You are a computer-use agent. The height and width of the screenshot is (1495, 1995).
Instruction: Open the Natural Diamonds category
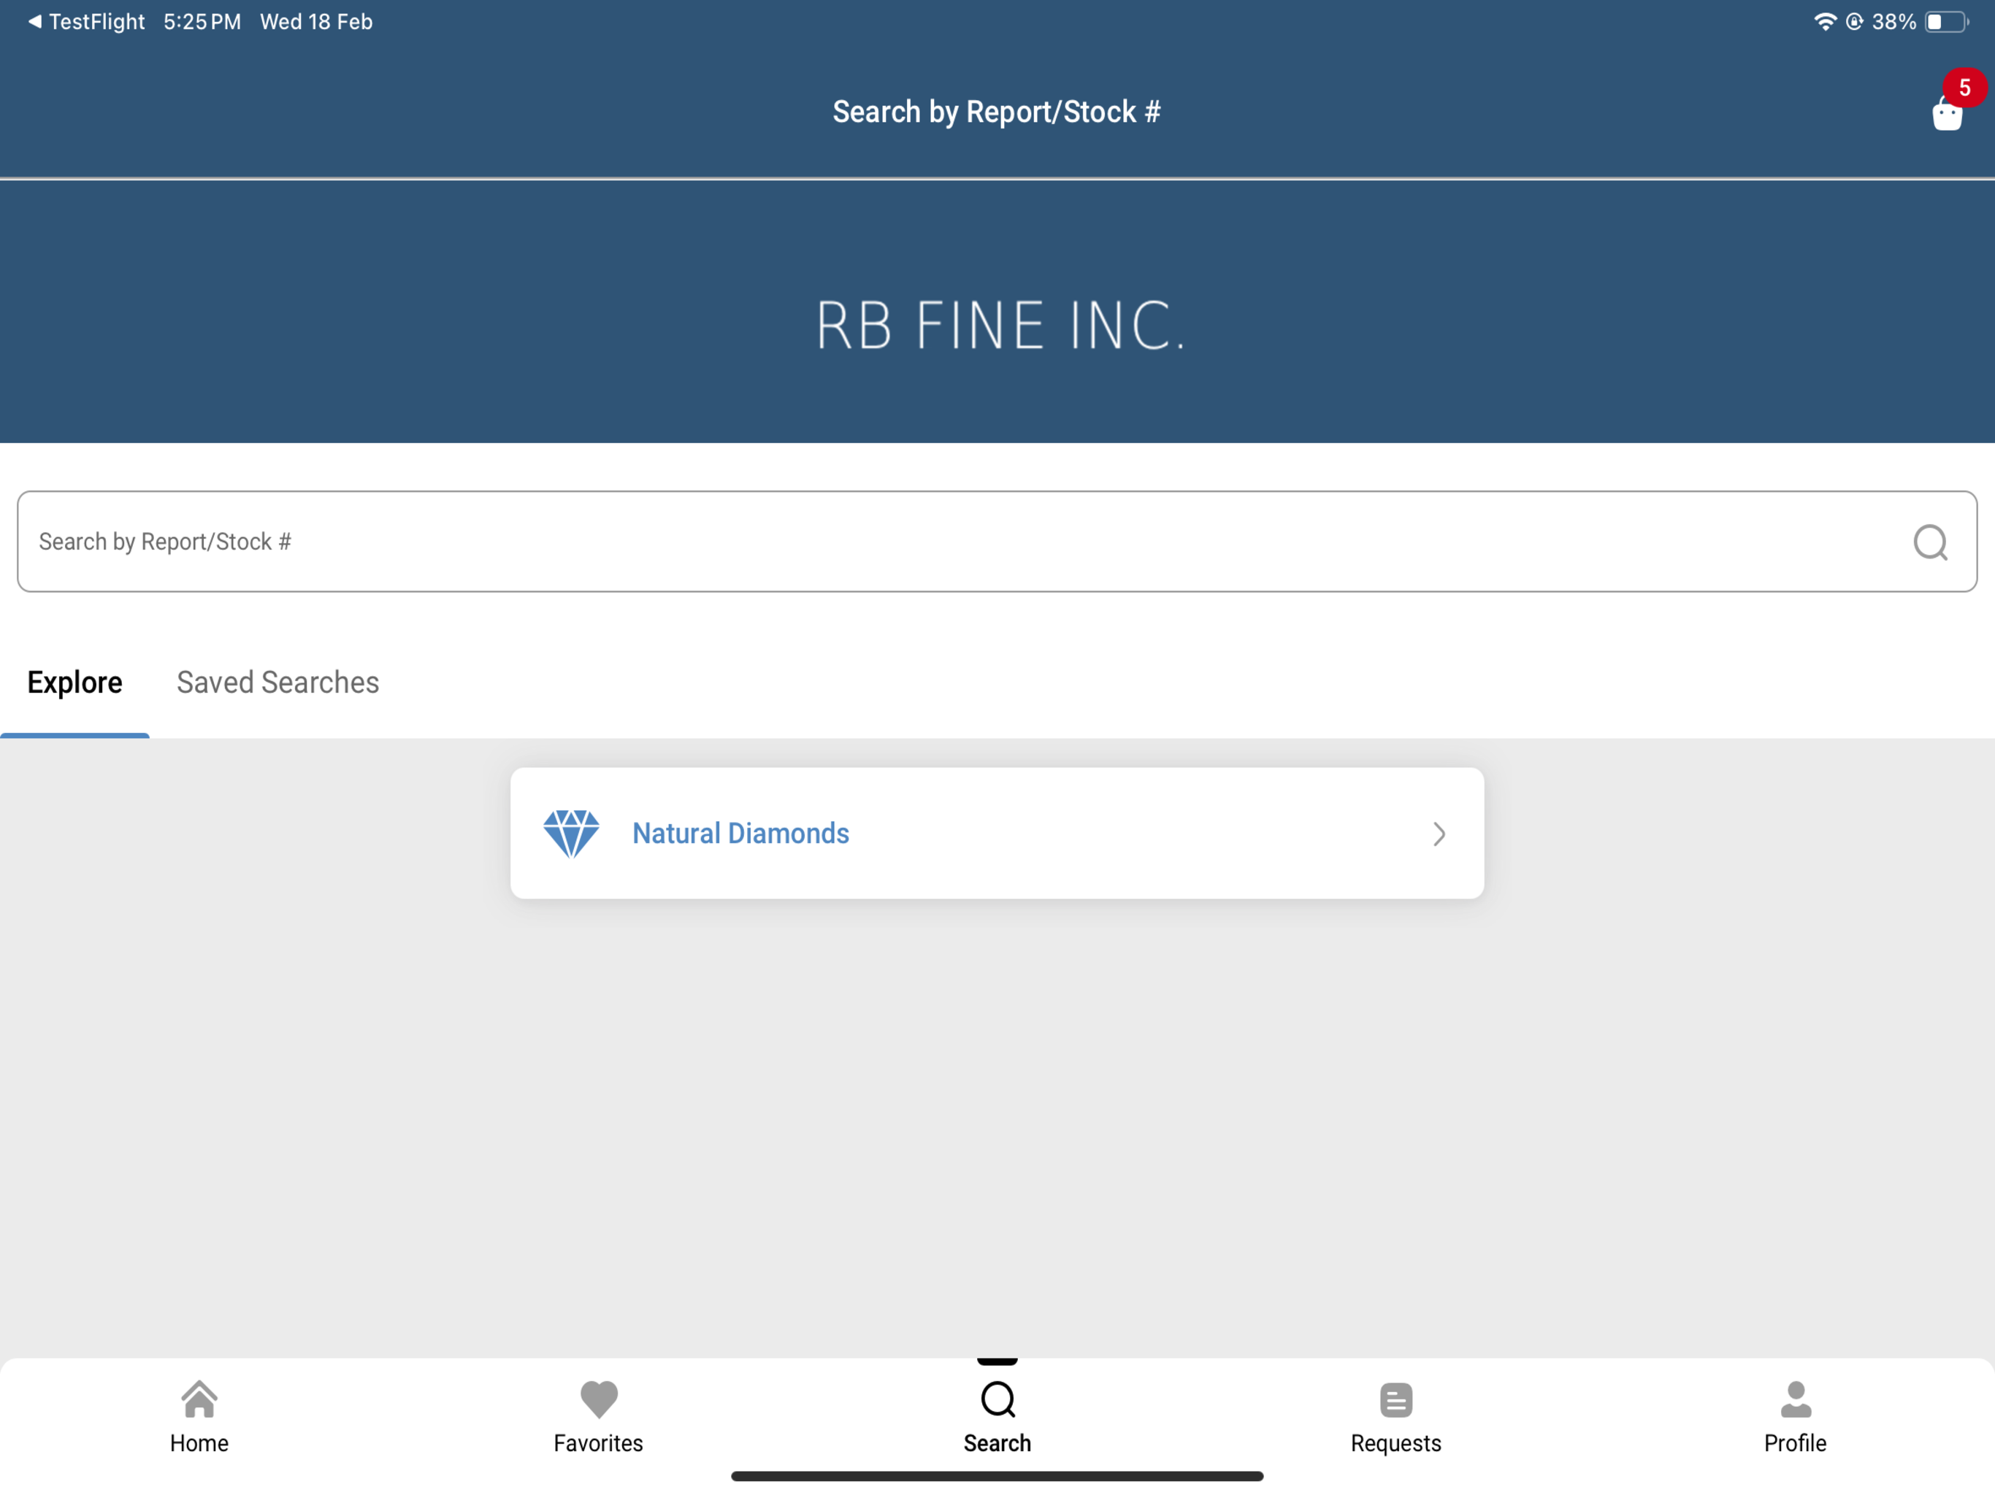click(997, 832)
